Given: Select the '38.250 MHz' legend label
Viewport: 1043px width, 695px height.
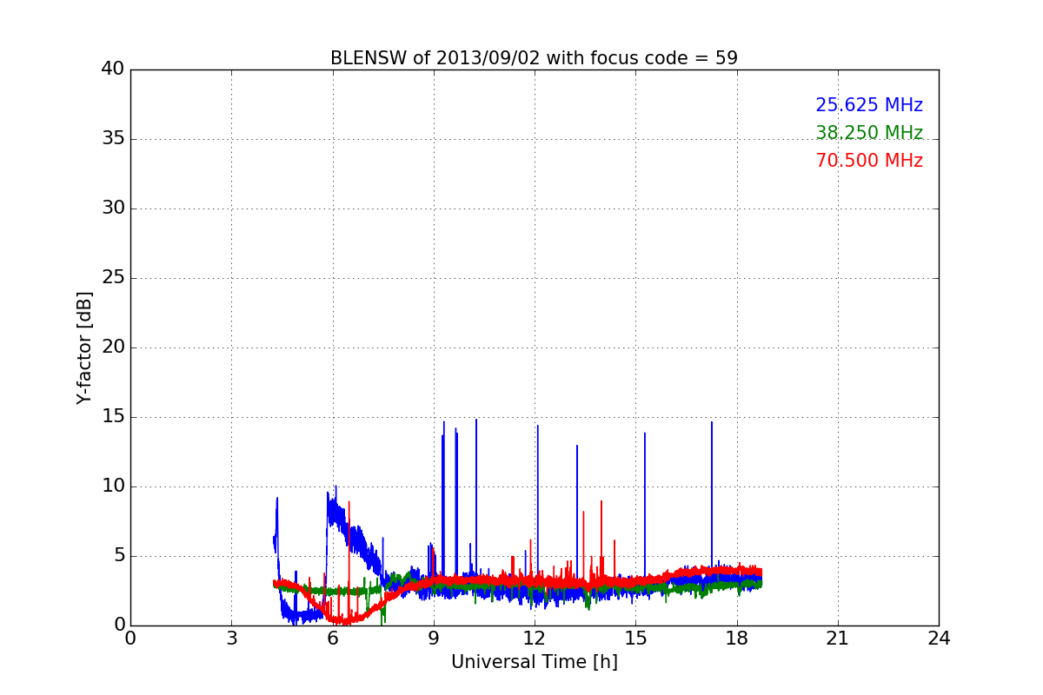Looking at the screenshot, I should (x=869, y=133).
